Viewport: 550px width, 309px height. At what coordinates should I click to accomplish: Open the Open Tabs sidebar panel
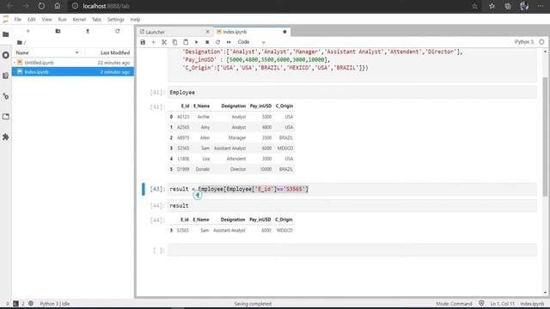click(x=6, y=117)
